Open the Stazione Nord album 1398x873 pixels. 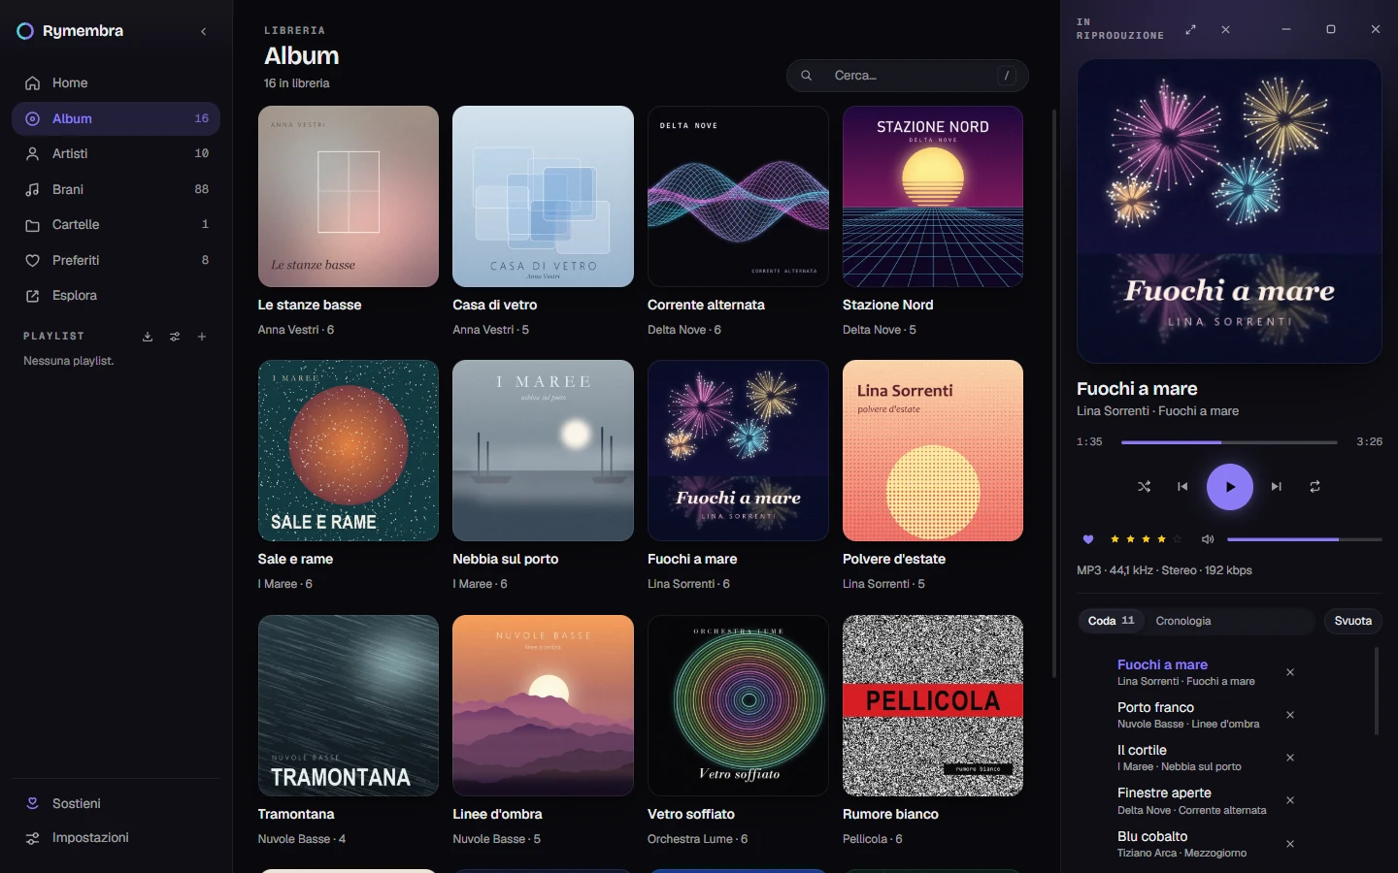(x=933, y=197)
